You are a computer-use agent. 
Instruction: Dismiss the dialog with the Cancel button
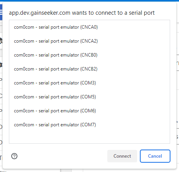pos(155,156)
